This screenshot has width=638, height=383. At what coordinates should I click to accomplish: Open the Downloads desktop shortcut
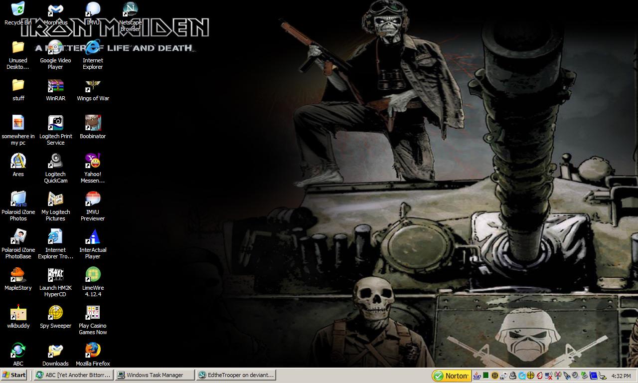click(x=55, y=355)
